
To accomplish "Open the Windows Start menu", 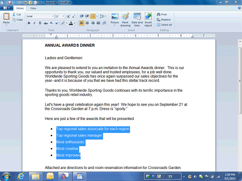I will click(x=6, y=176).
